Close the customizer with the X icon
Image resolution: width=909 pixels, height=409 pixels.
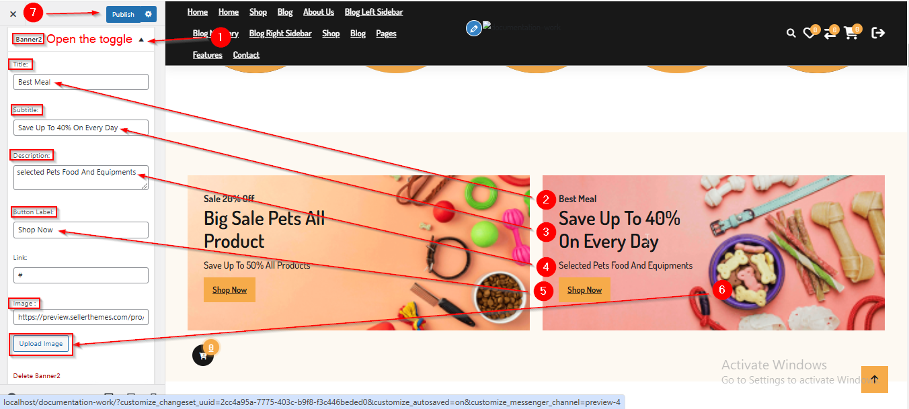pos(13,14)
